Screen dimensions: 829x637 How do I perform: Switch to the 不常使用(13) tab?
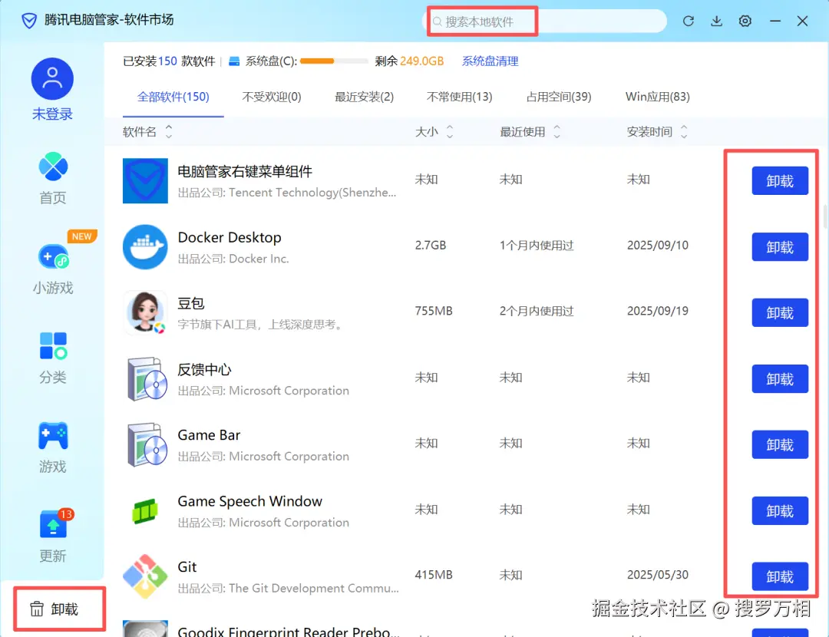point(459,97)
